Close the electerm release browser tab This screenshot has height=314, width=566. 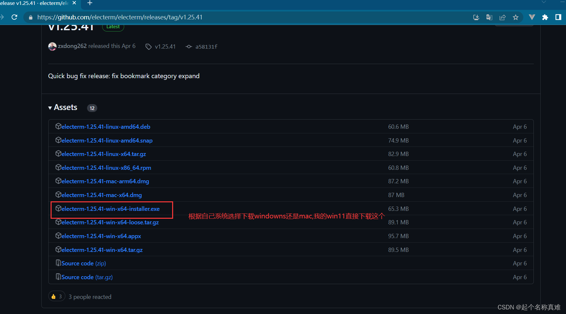click(74, 3)
